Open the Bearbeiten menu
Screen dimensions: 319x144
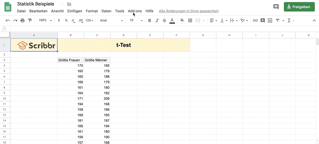(38, 11)
